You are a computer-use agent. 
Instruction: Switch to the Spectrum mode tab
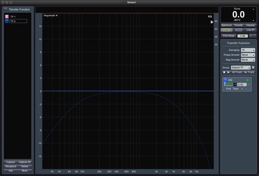coord(226,25)
